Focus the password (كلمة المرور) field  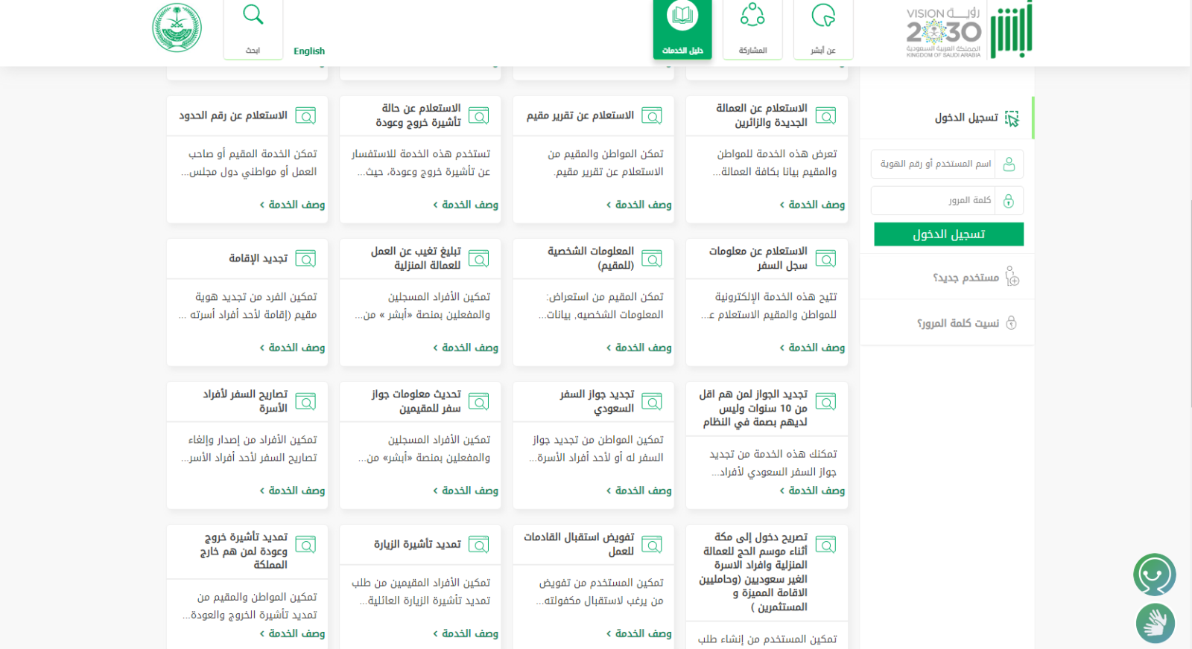[947, 200]
